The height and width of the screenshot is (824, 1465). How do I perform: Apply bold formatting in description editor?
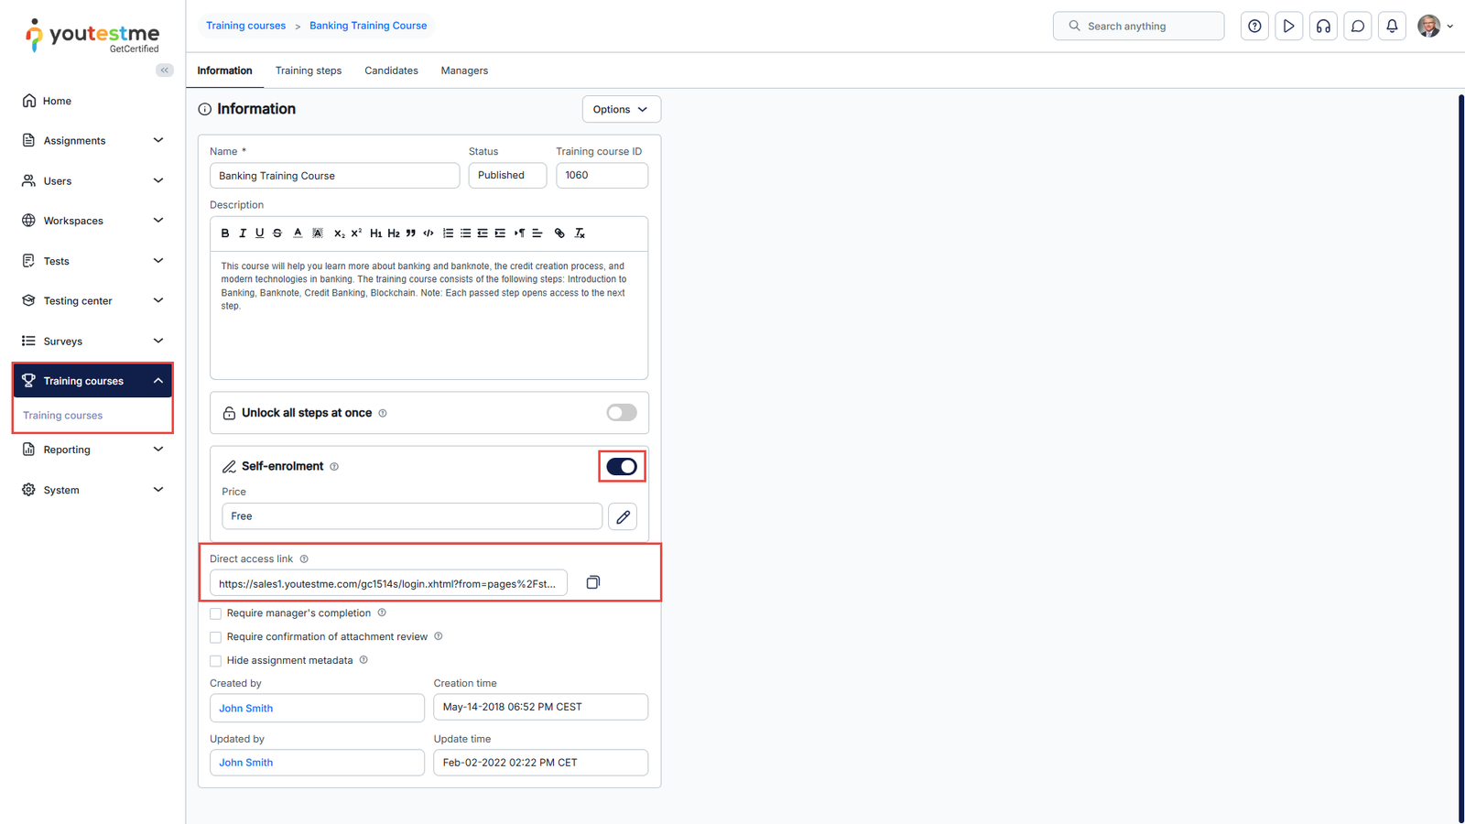pyautogui.click(x=225, y=233)
